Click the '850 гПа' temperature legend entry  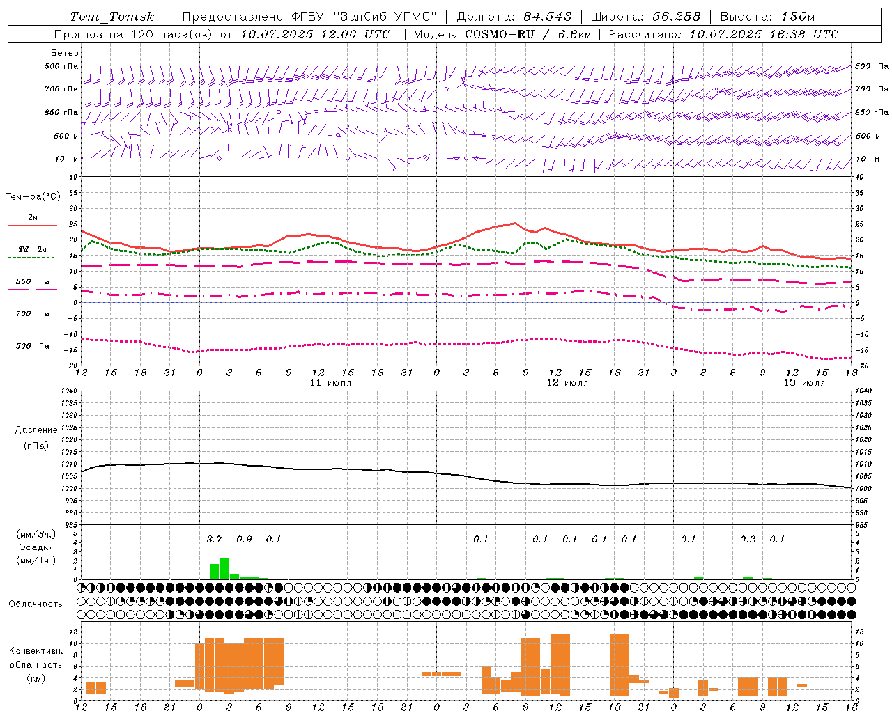coord(32,283)
